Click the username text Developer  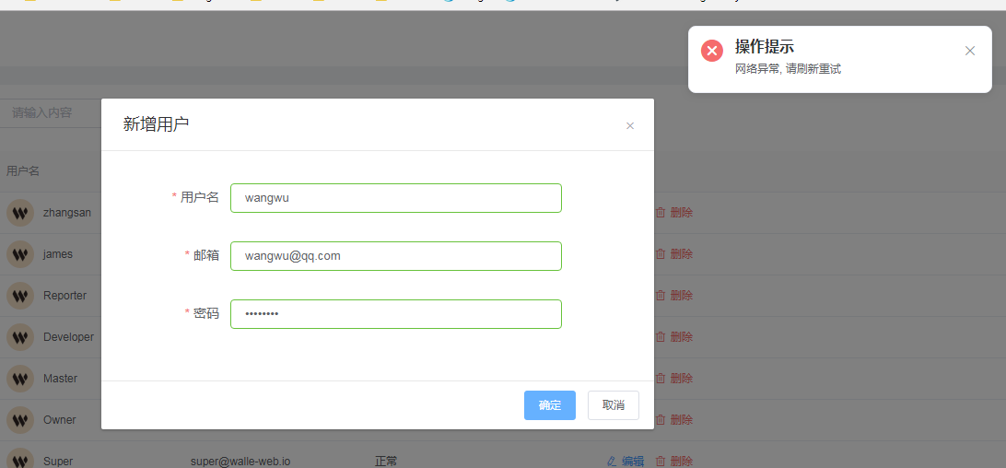tap(69, 336)
